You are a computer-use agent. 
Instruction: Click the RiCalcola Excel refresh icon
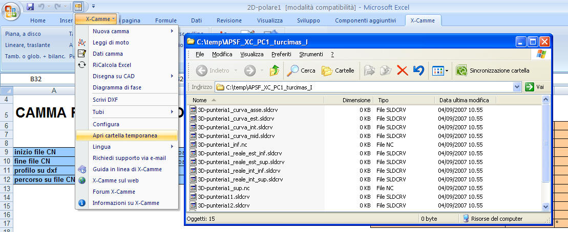tap(82, 65)
